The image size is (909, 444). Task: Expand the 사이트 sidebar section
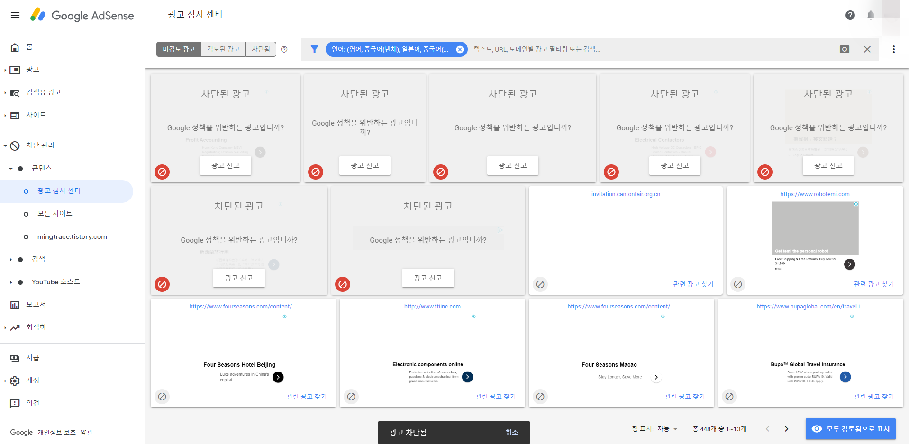5,116
